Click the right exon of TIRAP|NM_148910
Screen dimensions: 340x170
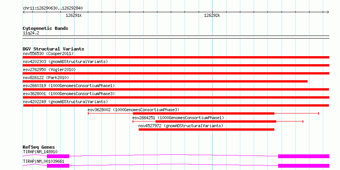[x=304, y=156]
